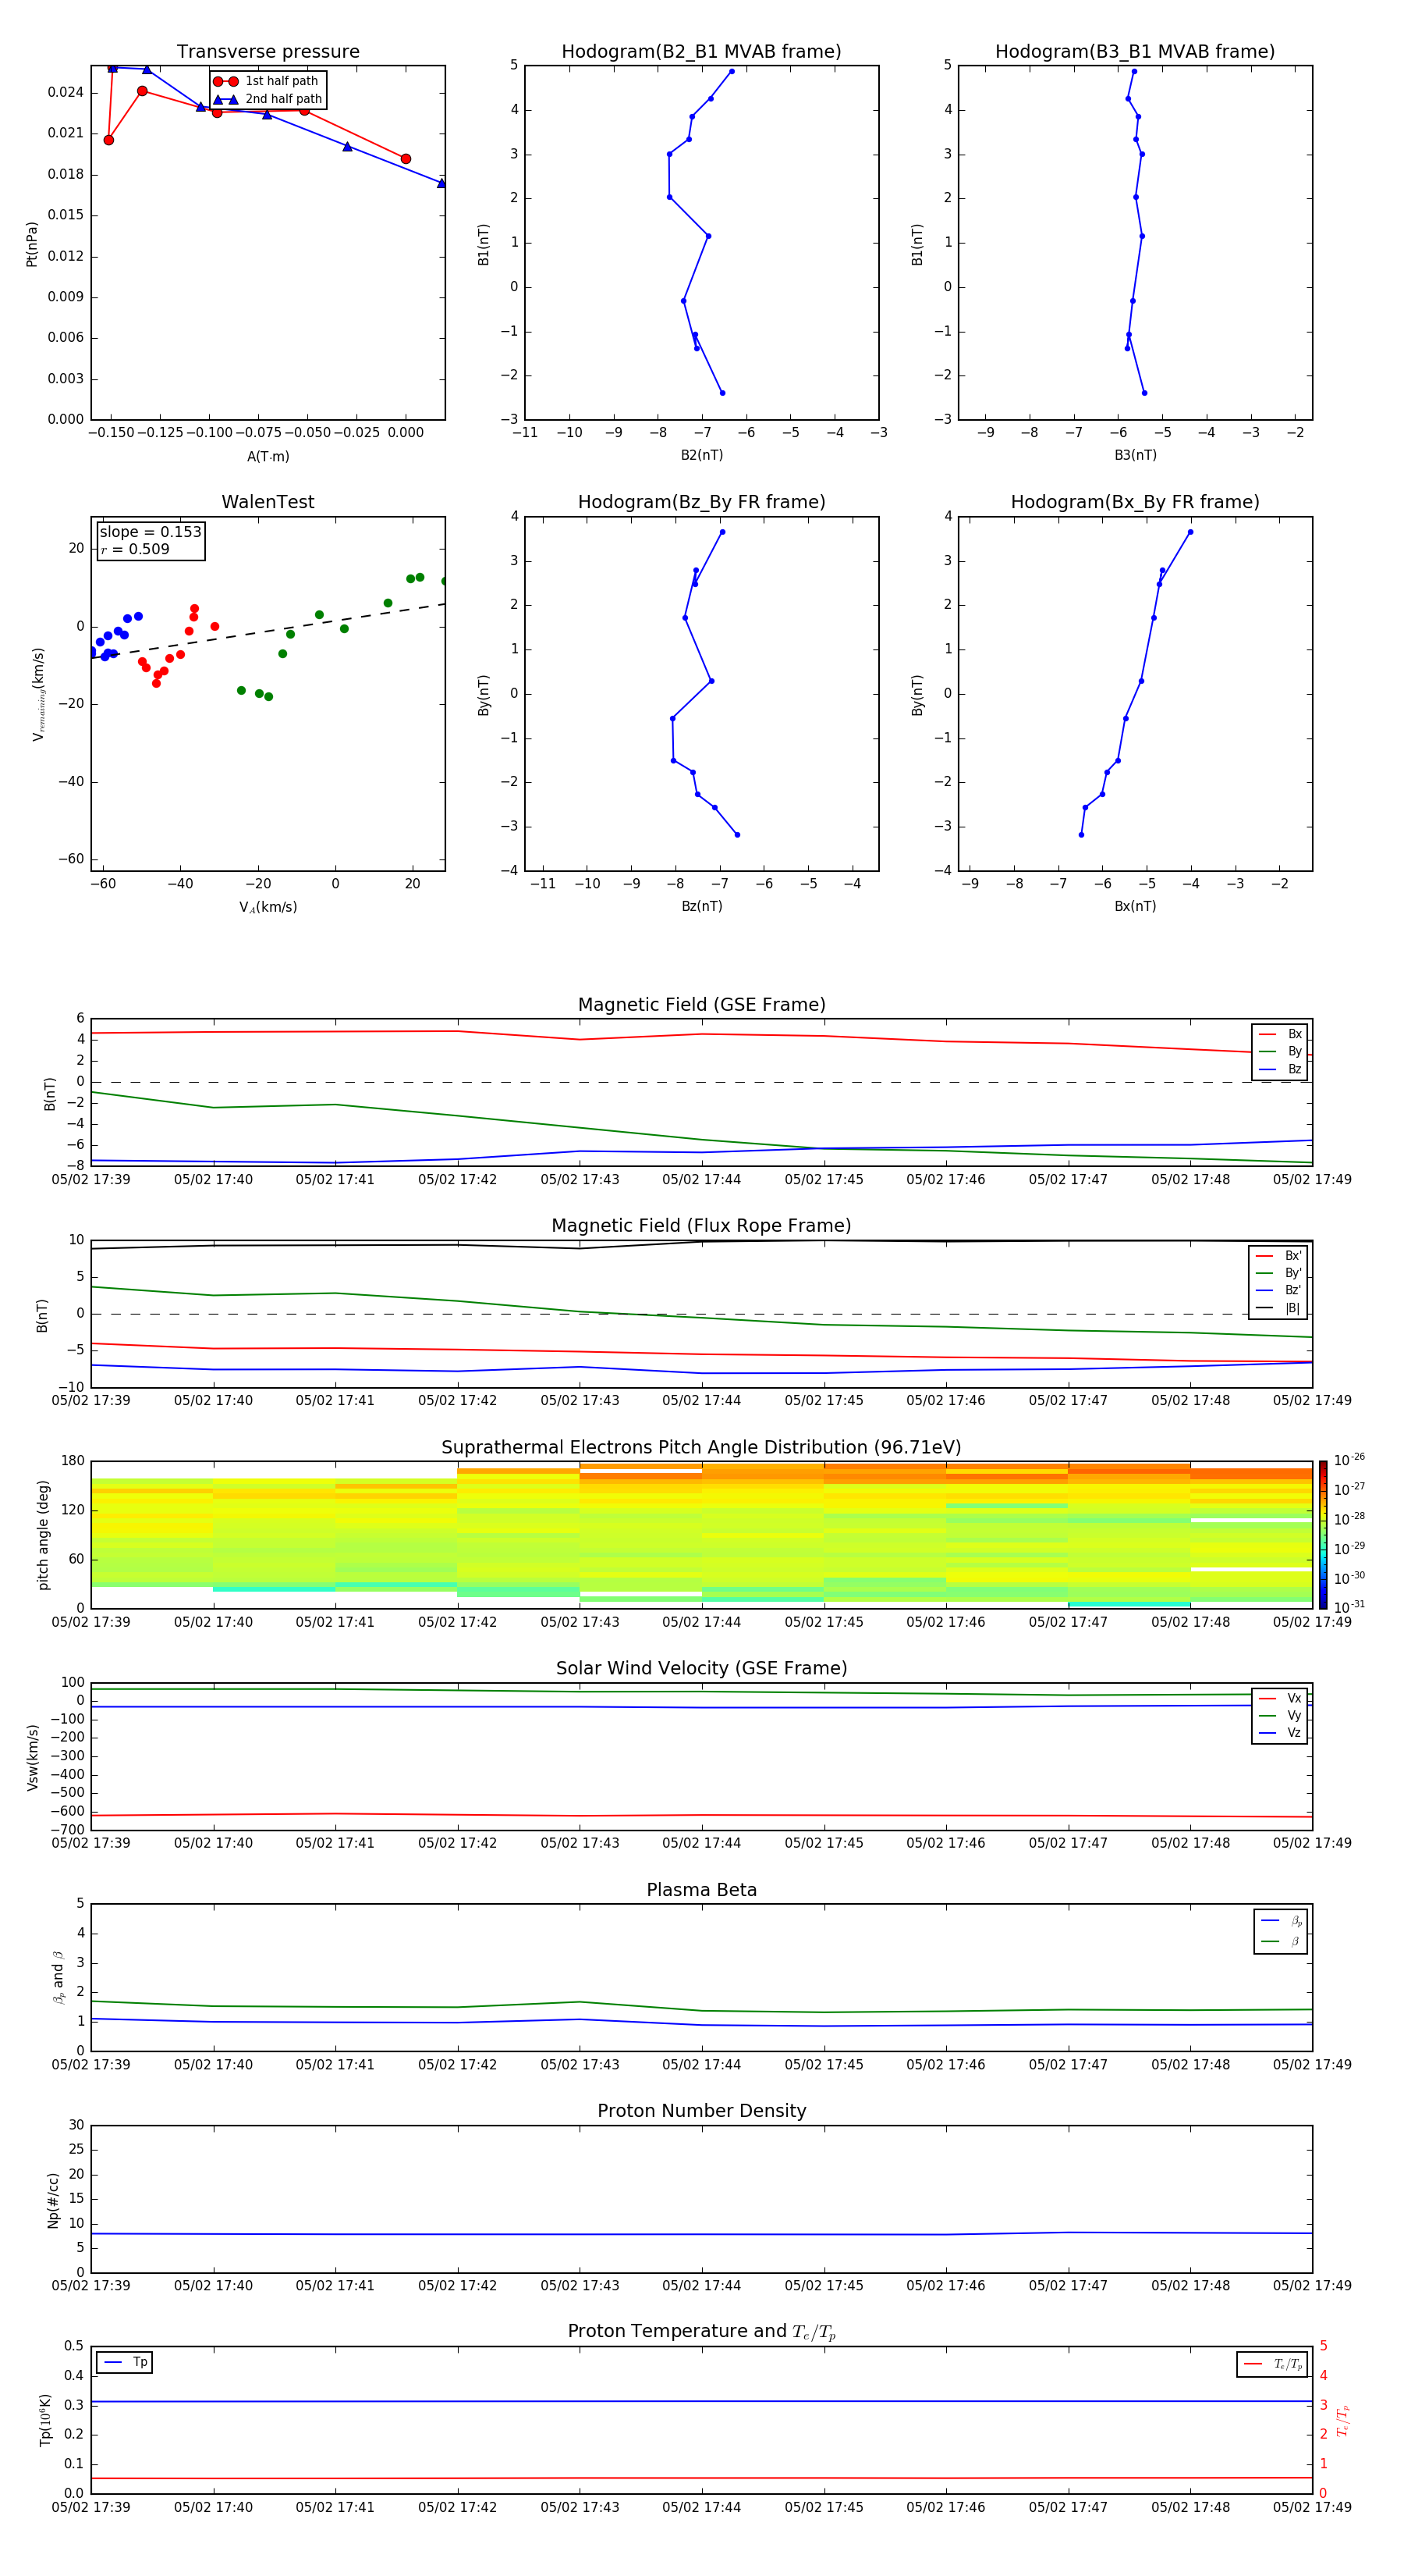Viewport: 1404px width, 2576px height.
Task: Click the 'Hodogram(B3_B1 MVAB frame)' title
Action: tap(1135, 51)
